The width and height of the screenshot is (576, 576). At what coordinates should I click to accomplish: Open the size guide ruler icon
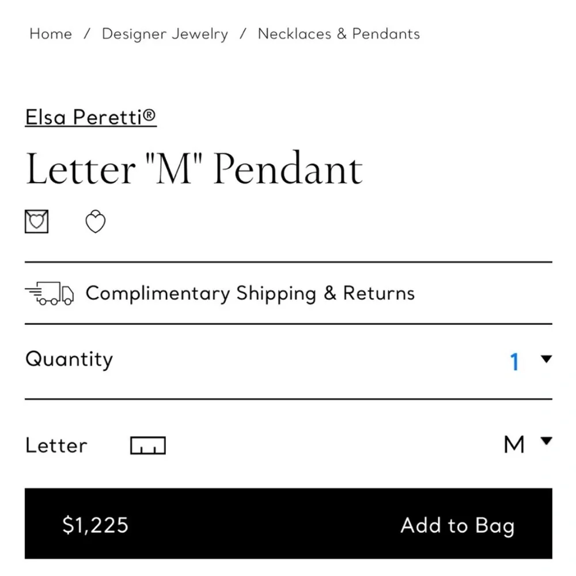(x=147, y=445)
